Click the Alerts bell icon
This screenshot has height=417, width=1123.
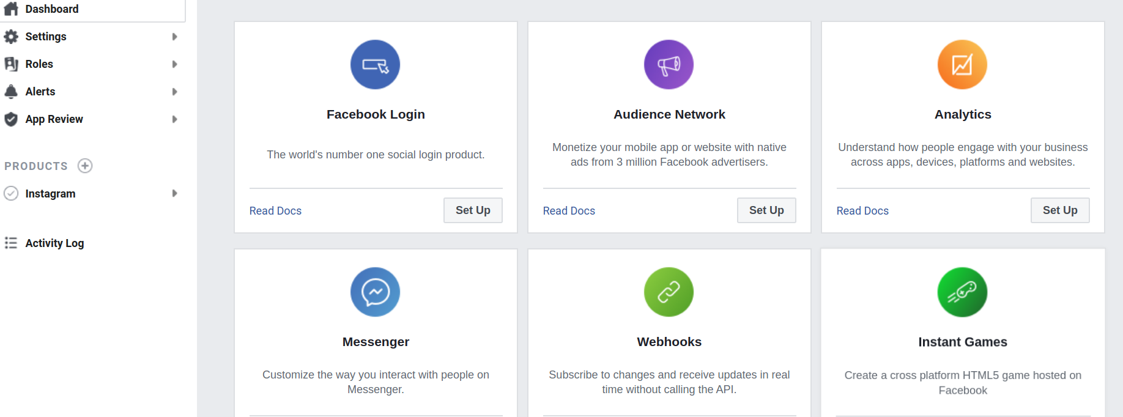11,92
